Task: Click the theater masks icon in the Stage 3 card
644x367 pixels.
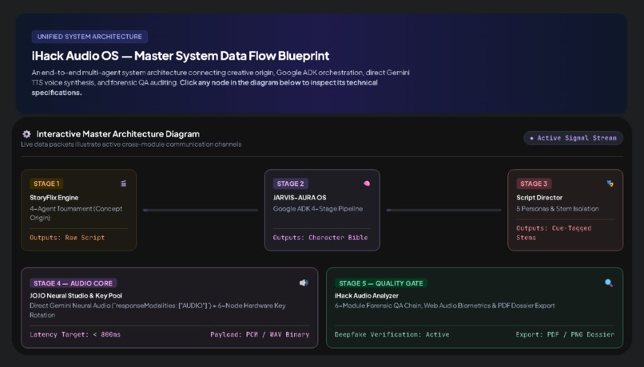Action: [610, 183]
